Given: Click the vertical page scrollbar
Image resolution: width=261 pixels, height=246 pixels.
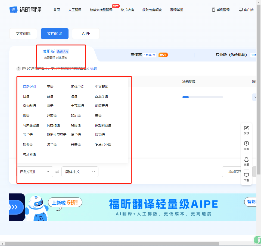Looking at the screenshot, I should point(259,90).
